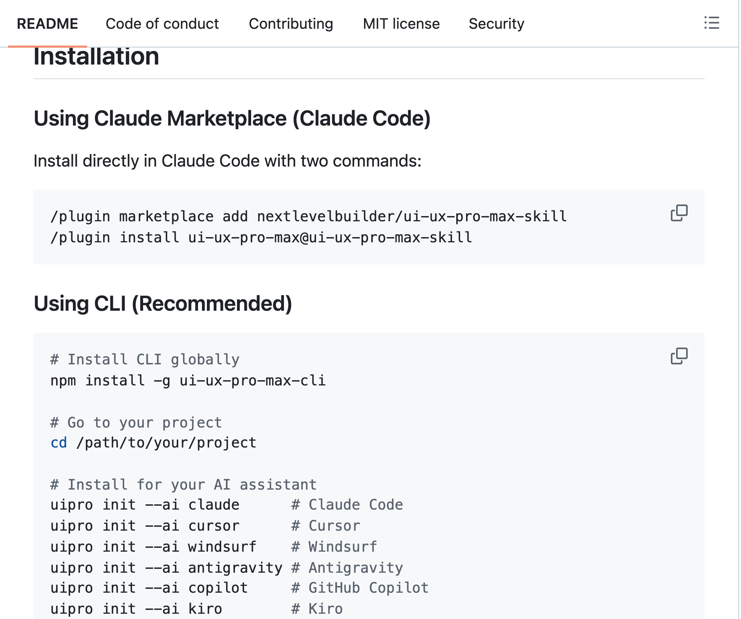Screen dimensions: 741x619
Task: Click the '# GitHub Copilot' comment
Action: [x=361, y=588]
